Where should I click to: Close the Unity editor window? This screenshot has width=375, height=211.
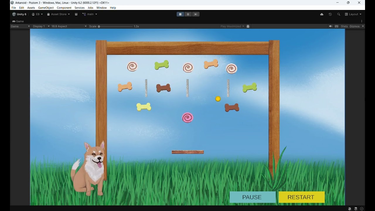click(x=359, y=3)
